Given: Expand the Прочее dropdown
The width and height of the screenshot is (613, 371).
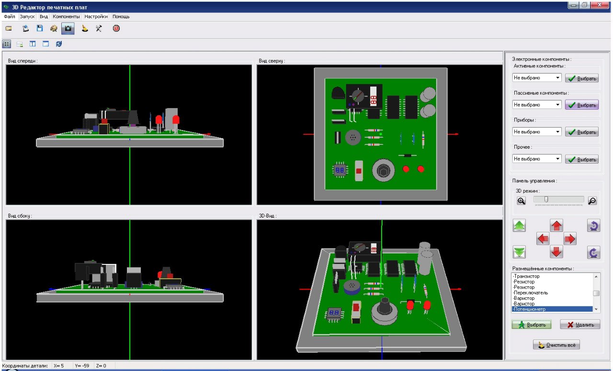Looking at the screenshot, I should point(557,159).
